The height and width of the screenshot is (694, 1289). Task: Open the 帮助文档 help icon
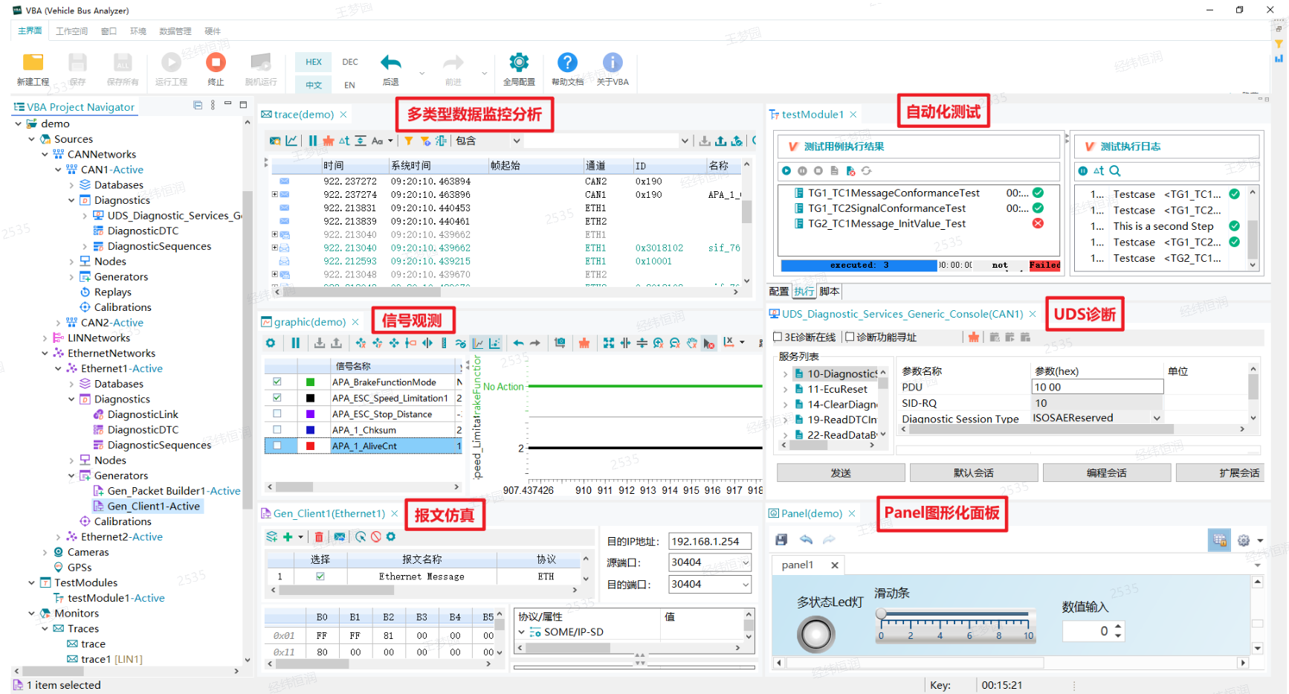tap(567, 62)
